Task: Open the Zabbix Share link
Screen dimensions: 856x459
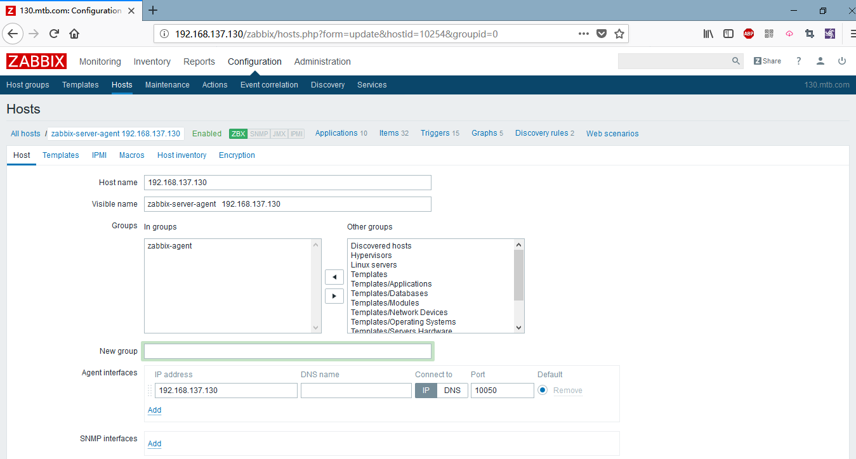Action: 767,61
